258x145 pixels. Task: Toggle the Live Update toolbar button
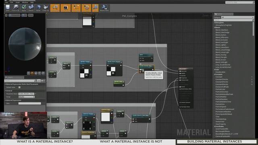[86, 8]
